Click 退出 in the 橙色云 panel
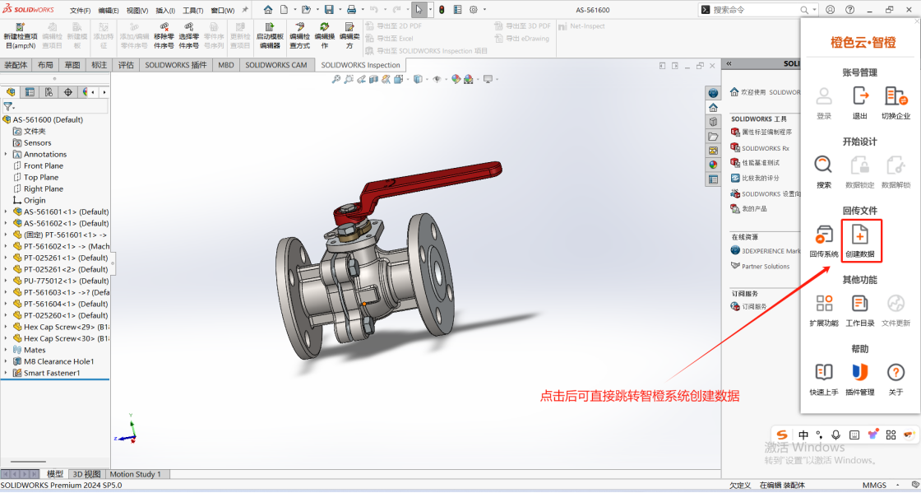 860,103
